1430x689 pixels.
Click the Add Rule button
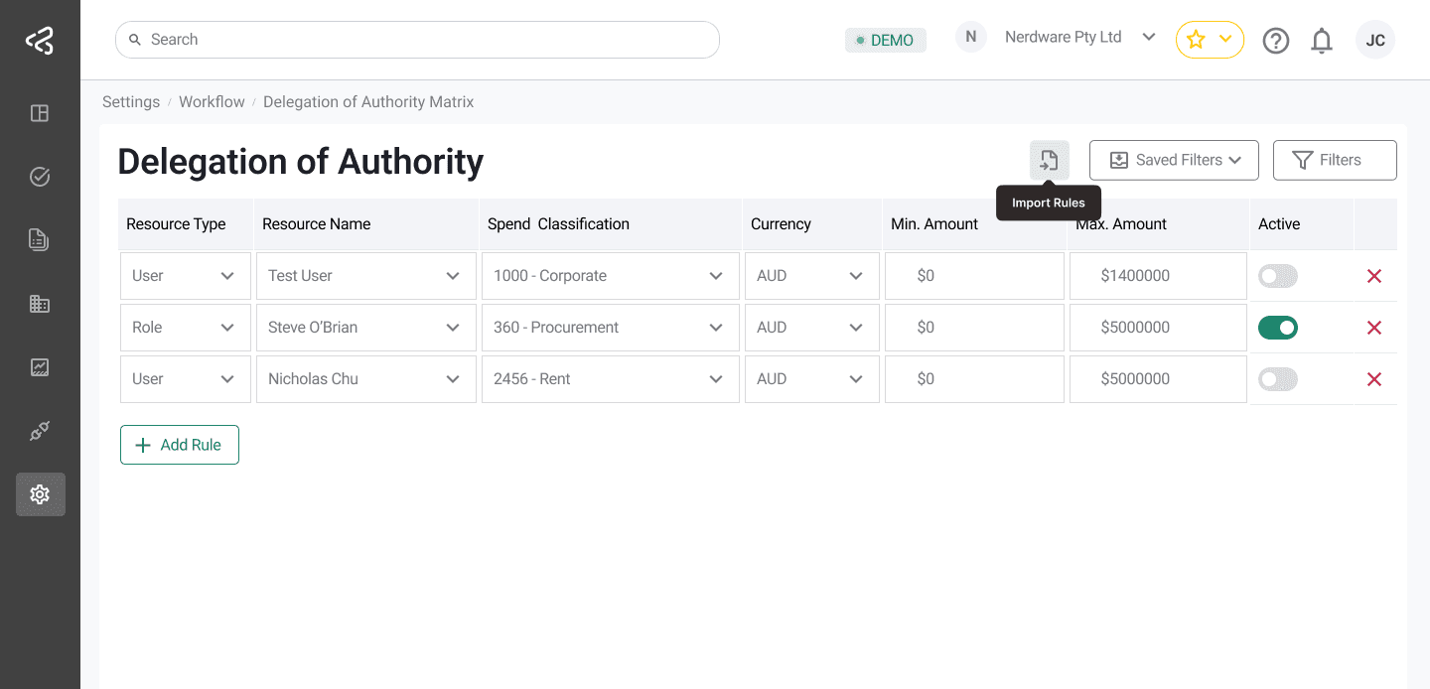[x=179, y=445]
